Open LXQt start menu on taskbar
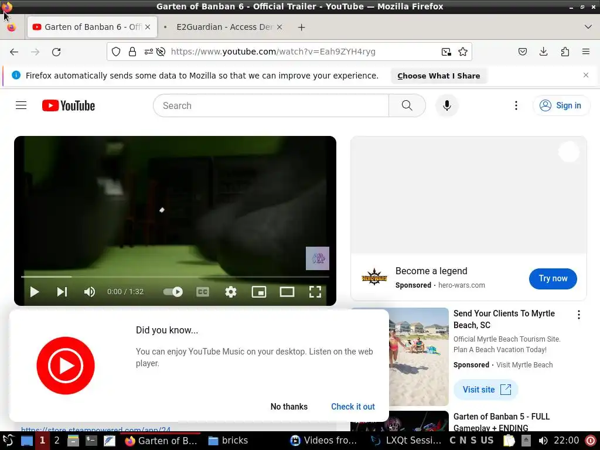Viewport: 600px width, 450px height. pyautogui.click(x=8, y=441)
